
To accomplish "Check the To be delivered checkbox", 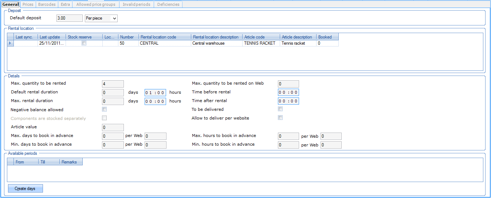I will tap(280, 109).
